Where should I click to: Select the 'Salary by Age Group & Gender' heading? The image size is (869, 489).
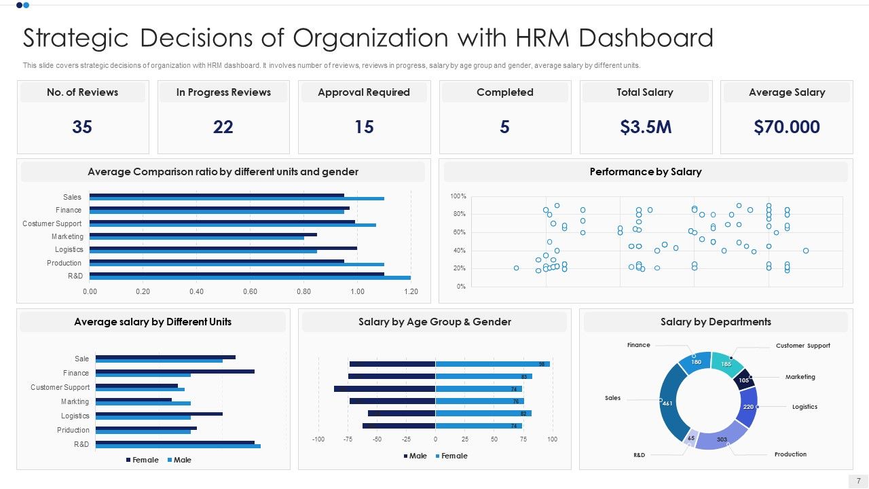434,322
